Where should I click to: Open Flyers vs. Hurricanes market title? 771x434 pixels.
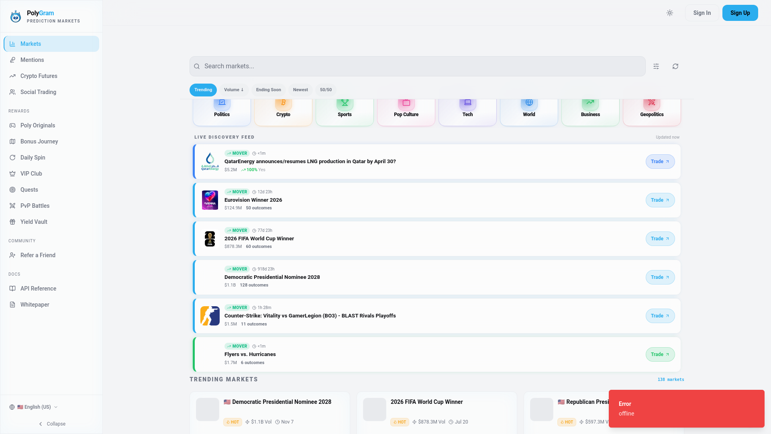250,354
